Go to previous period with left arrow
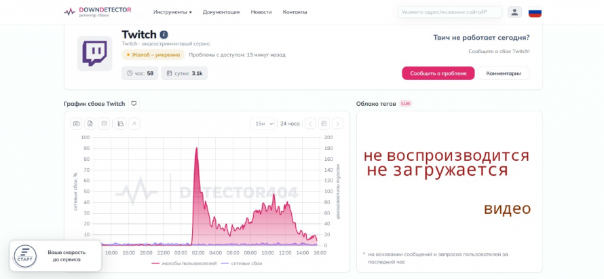The width and height of the screenshot is (604, 279). click(x=310, y=124)
